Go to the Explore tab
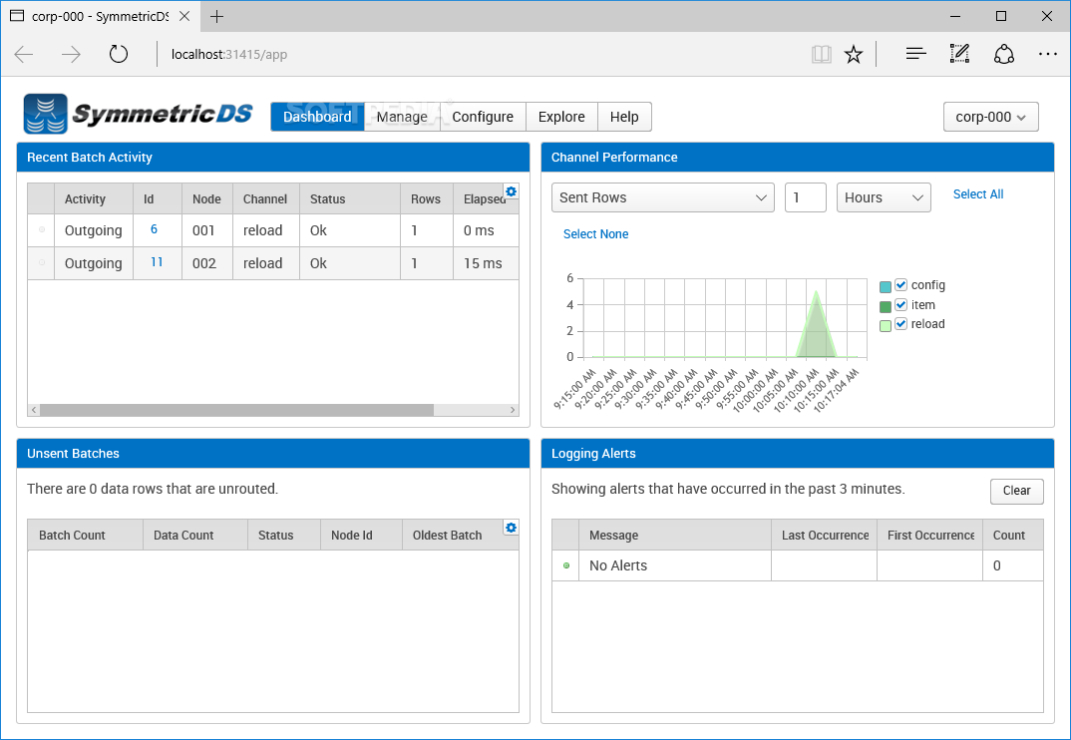This screenshot has width=1071, height=740. [561, 117]
